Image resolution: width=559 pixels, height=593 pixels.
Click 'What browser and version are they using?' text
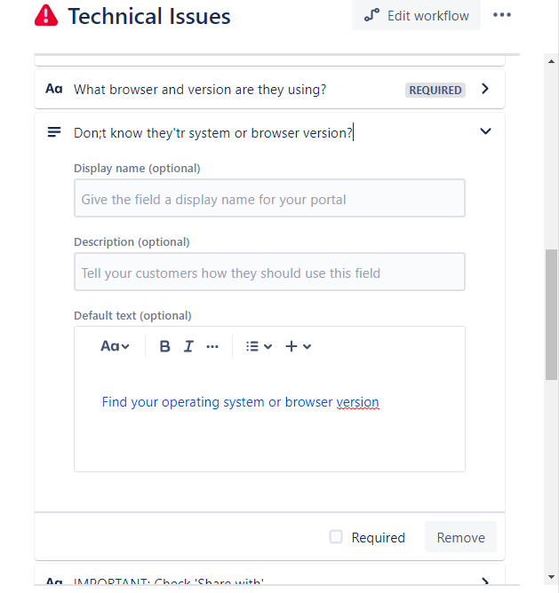200,90
